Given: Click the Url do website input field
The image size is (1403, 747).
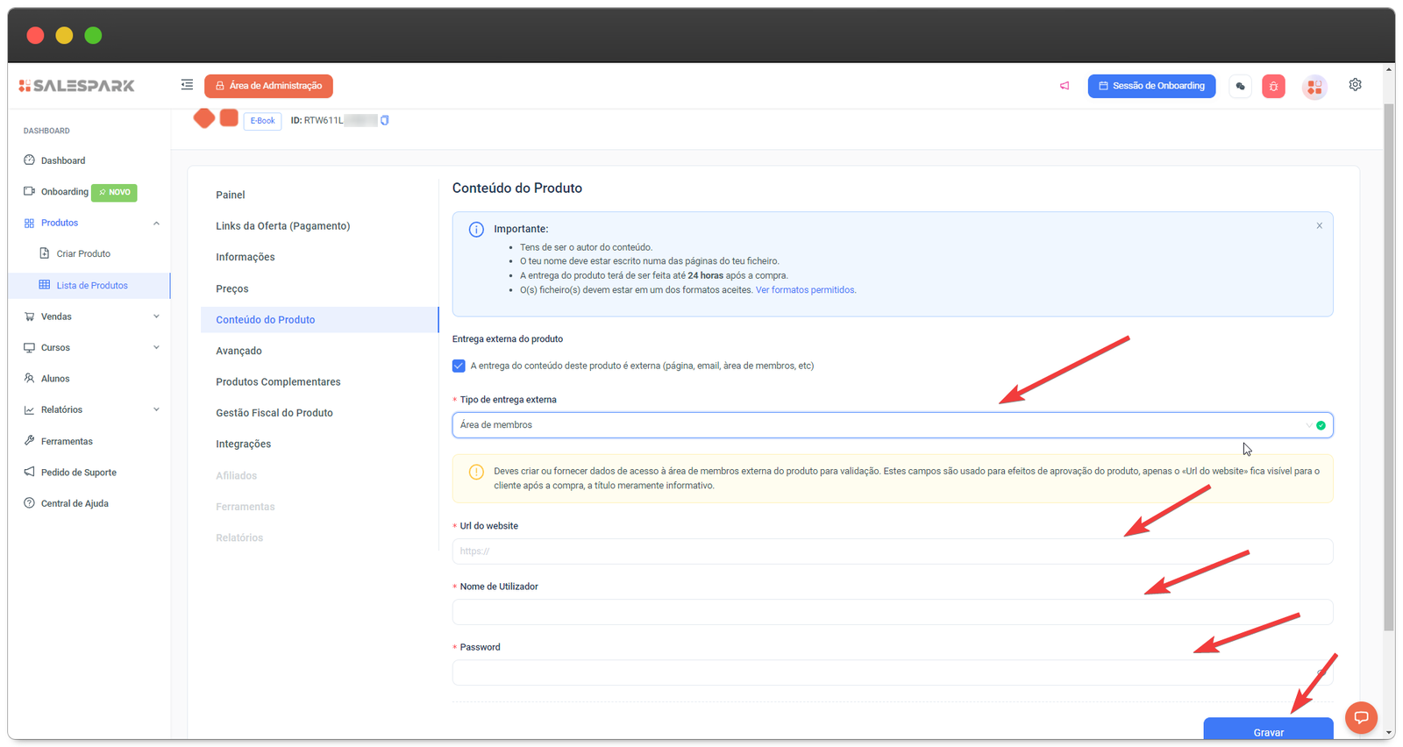Looking at the screenshot, I should pos(892,551).
